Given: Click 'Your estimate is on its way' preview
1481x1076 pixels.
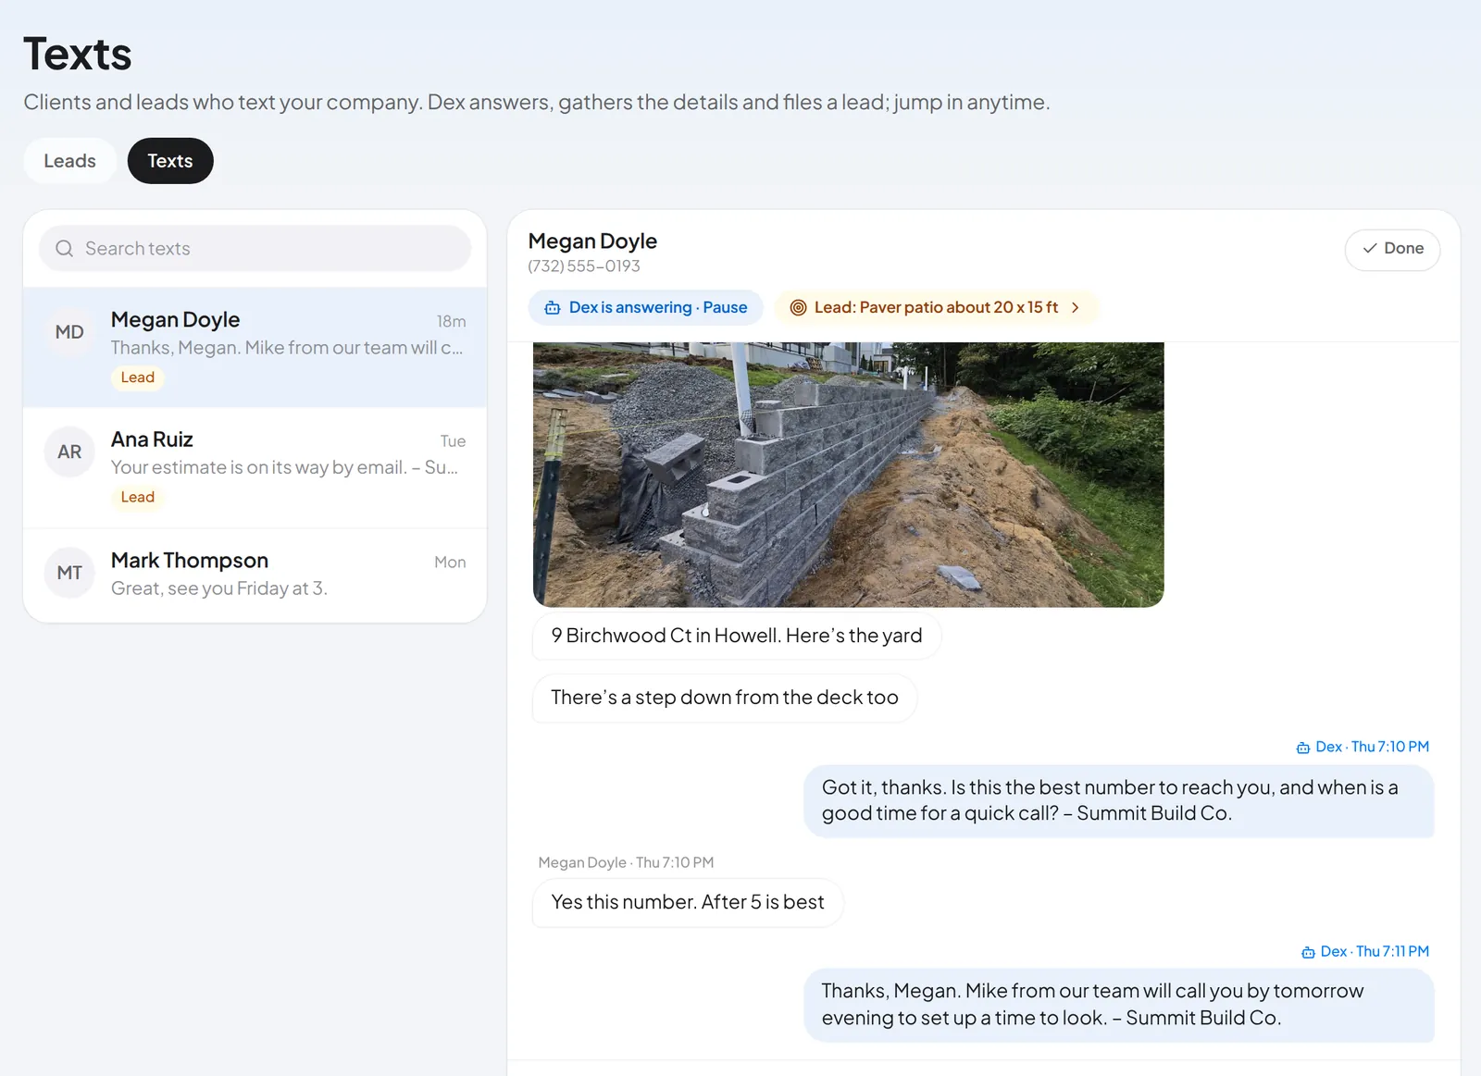Looking at the screenshot, I should tap(285, 468).
